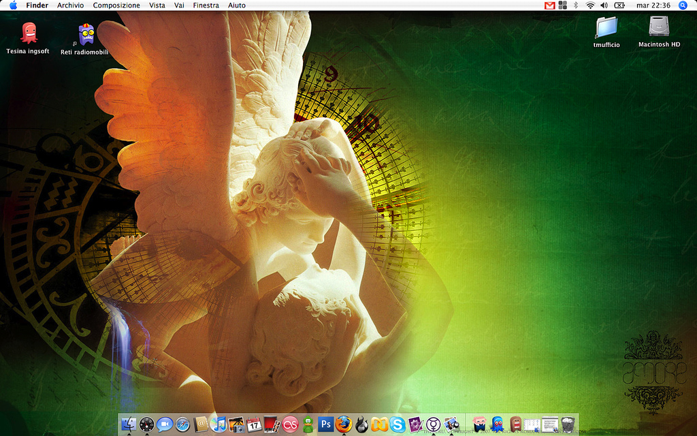Open the Aiuto menu
This screenshot has height=436, width=697.
click(236, 5)
